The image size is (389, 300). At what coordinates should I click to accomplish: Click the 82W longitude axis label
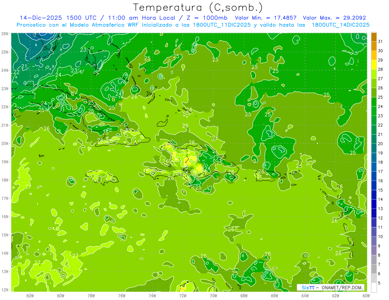pos(30,295)
